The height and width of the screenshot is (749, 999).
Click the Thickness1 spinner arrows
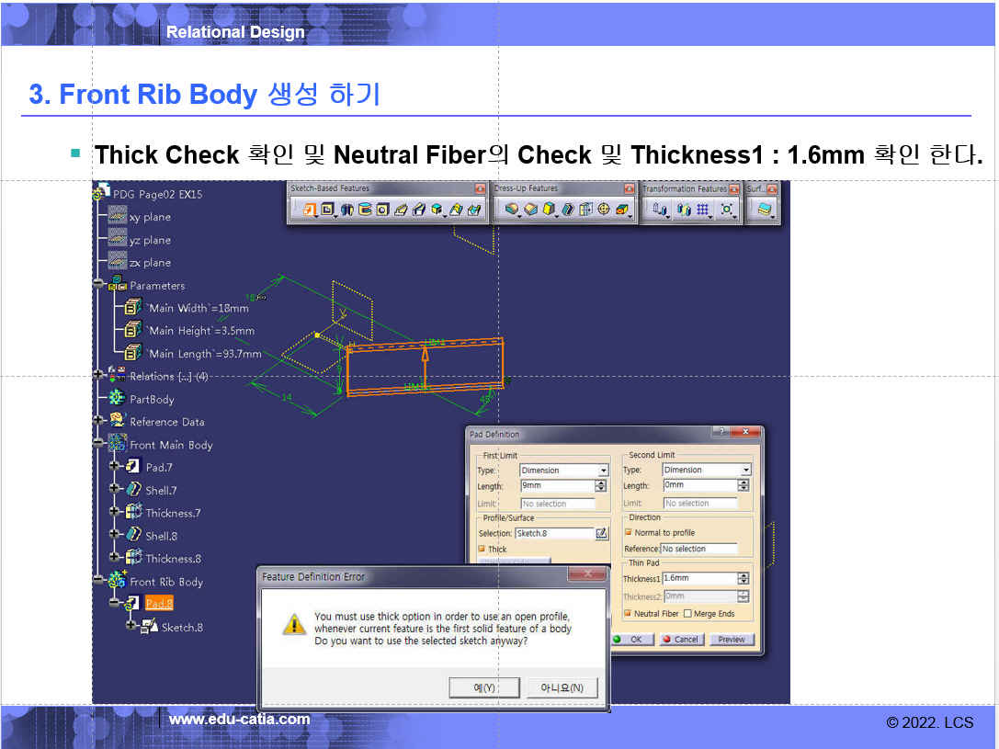(744, 579)
